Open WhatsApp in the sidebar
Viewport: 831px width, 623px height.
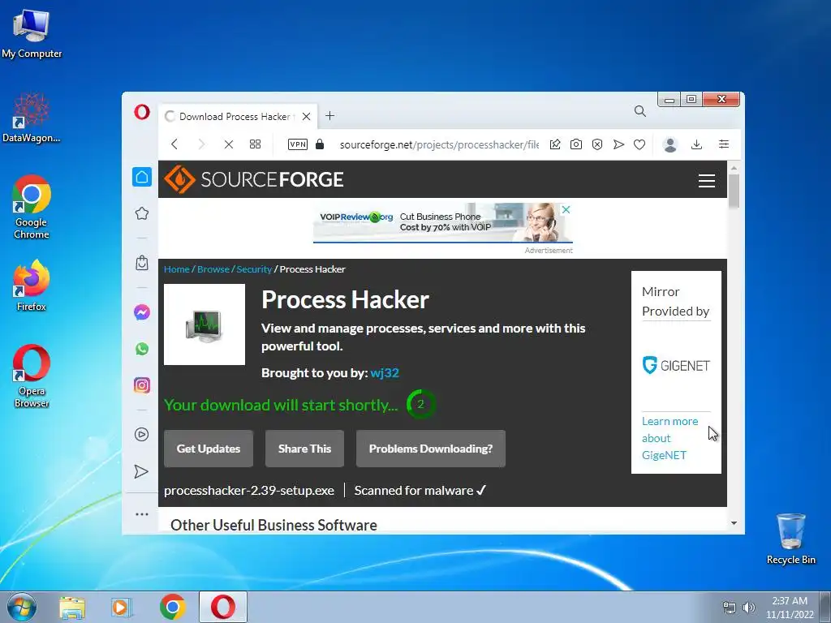141,349
